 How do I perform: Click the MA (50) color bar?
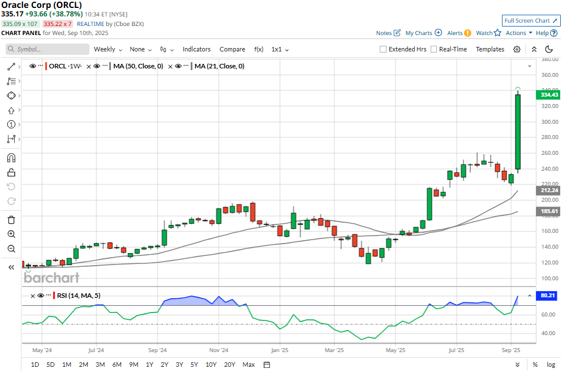[x=110, y=66]
